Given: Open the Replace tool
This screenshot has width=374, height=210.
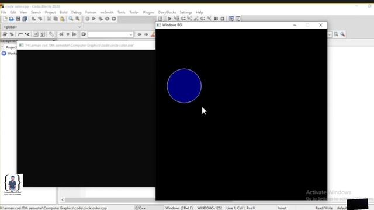Looking at the screenshot, I should [x=78, y=19].
